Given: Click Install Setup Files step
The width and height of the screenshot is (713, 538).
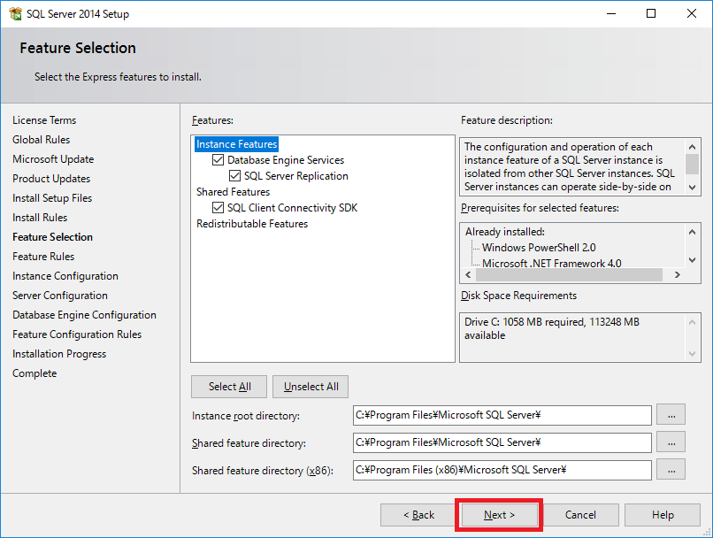Looking at the screenshot, I should click(x=52, y=198).
